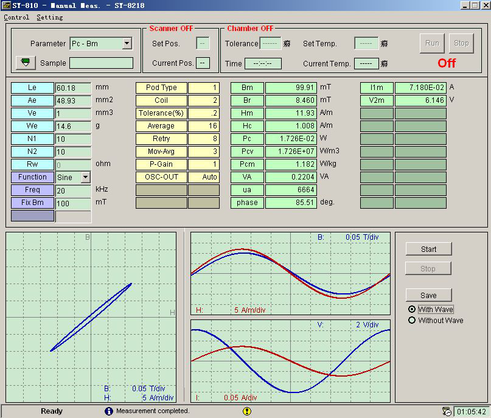The image size is (491, 418).
Task: Click the SY-810 application title bar icon
Action: [x=6, y=5]
